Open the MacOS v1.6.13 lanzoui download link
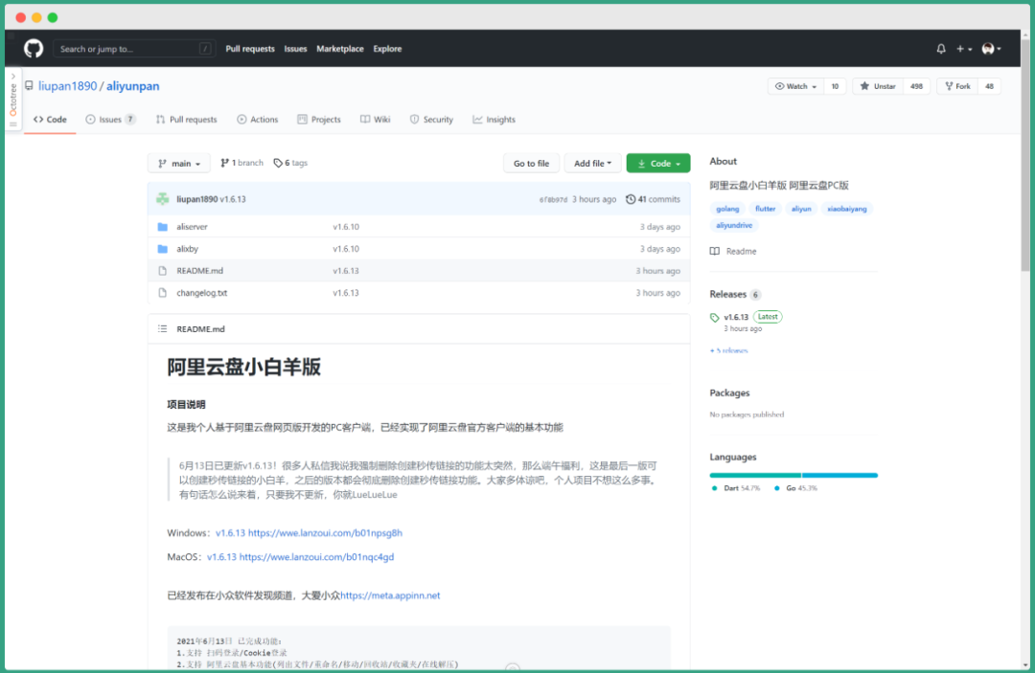Image resolution: width=1035 pixels, height=673 pixels. tap(300, 557)
